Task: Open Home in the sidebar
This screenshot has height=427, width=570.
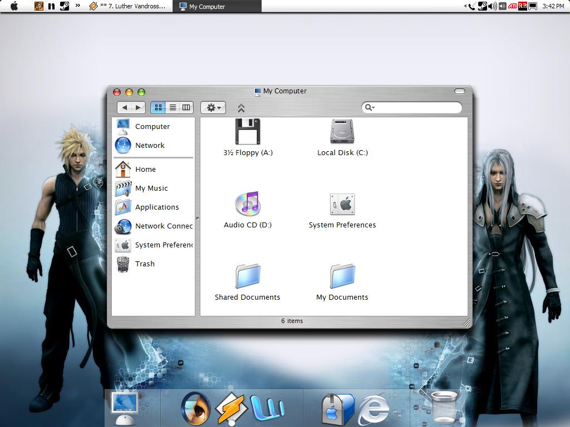Action: [x=153, y=169]
